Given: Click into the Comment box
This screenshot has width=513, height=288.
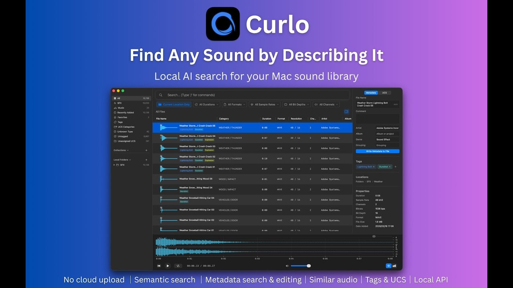Looking at the screenshot, I should 378,119.
